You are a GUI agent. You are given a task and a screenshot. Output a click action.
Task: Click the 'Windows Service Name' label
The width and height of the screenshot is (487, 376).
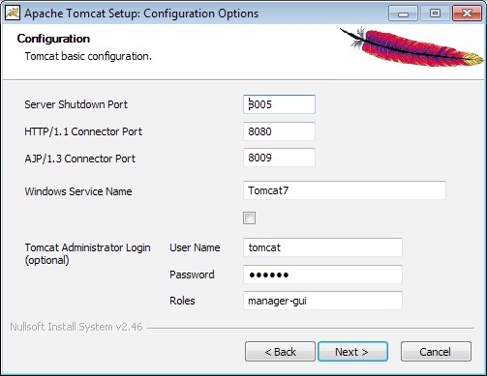[78, 191]
